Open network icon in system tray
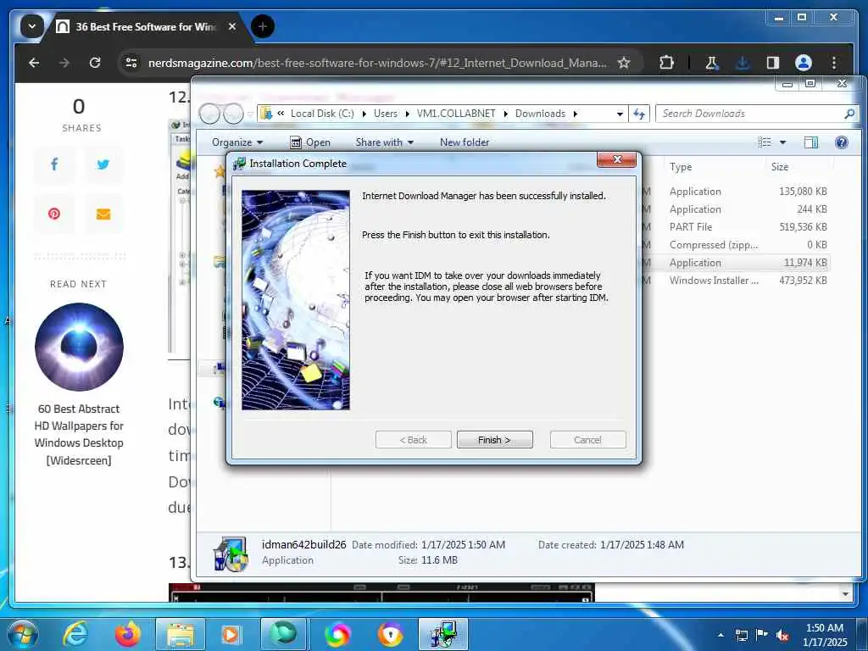Viewport: 868px width, 651px height. coord(741,635)
